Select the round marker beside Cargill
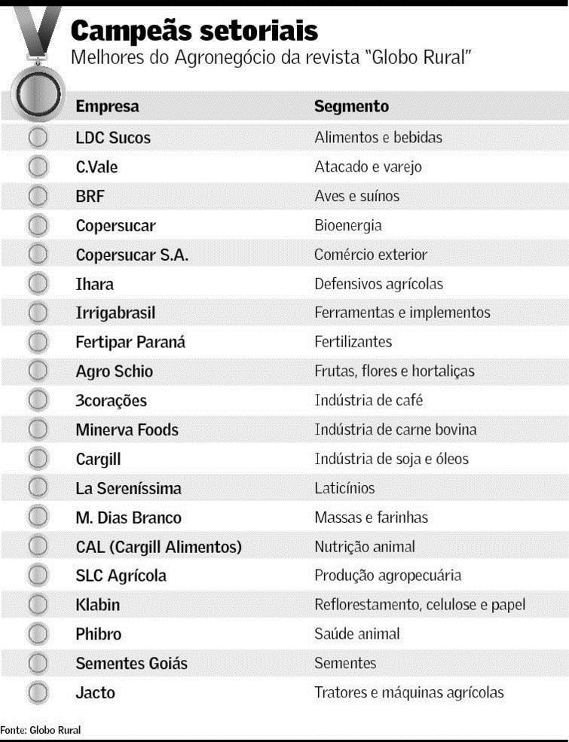Viewport: 569px width, 742px height. pos(38,459)
